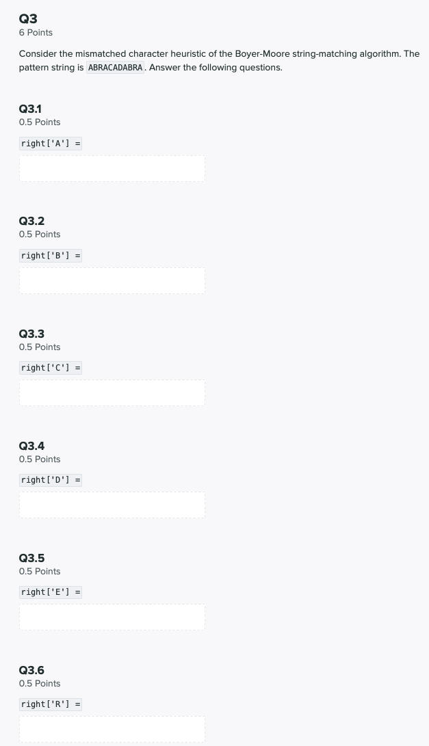Click the right['A'] = code label
429x746 pixels.
click(51, 143)
